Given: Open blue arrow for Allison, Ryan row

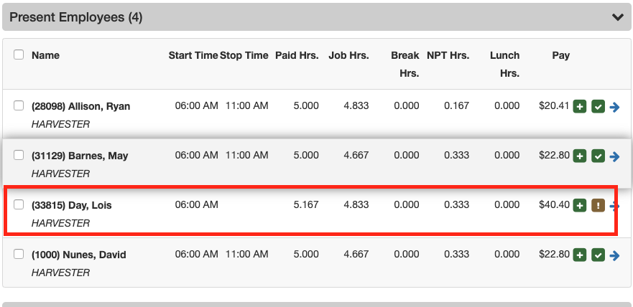Looking at the screenshot, I should (x=614, y=107).
